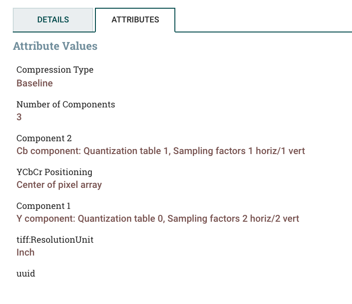Click the Compression Type label
The image size is (352, 304).
click(55, 70)
